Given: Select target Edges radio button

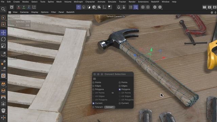Looking at the screenshot, I should coord(120,86).
